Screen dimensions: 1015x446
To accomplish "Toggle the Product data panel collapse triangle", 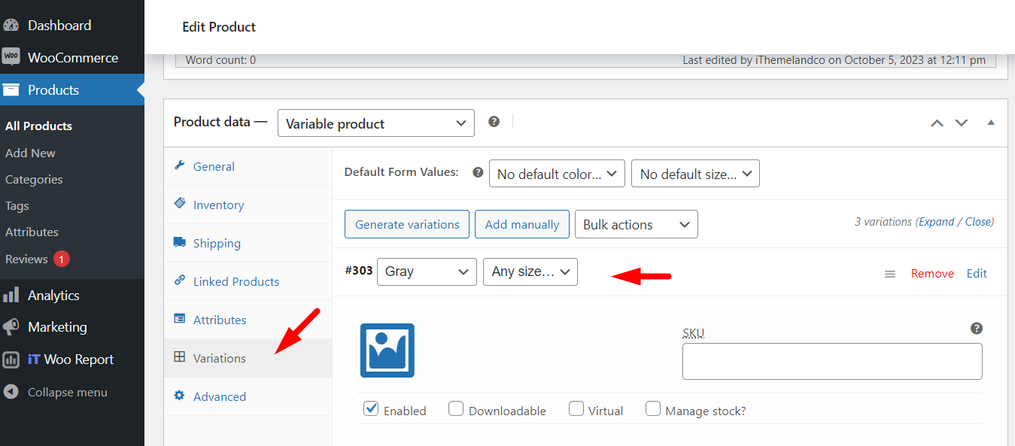I will point(991,123).
